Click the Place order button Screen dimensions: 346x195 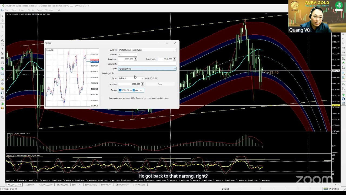coord(160,84)
